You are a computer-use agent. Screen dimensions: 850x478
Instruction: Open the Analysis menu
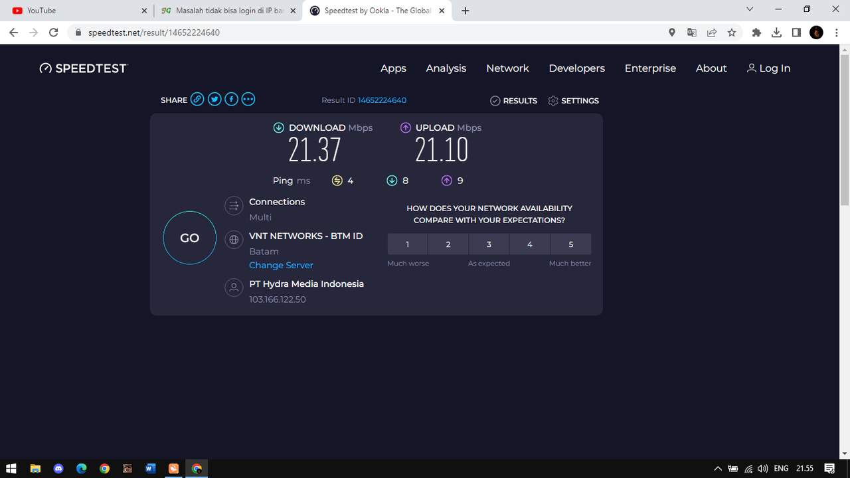coord(446,68)
